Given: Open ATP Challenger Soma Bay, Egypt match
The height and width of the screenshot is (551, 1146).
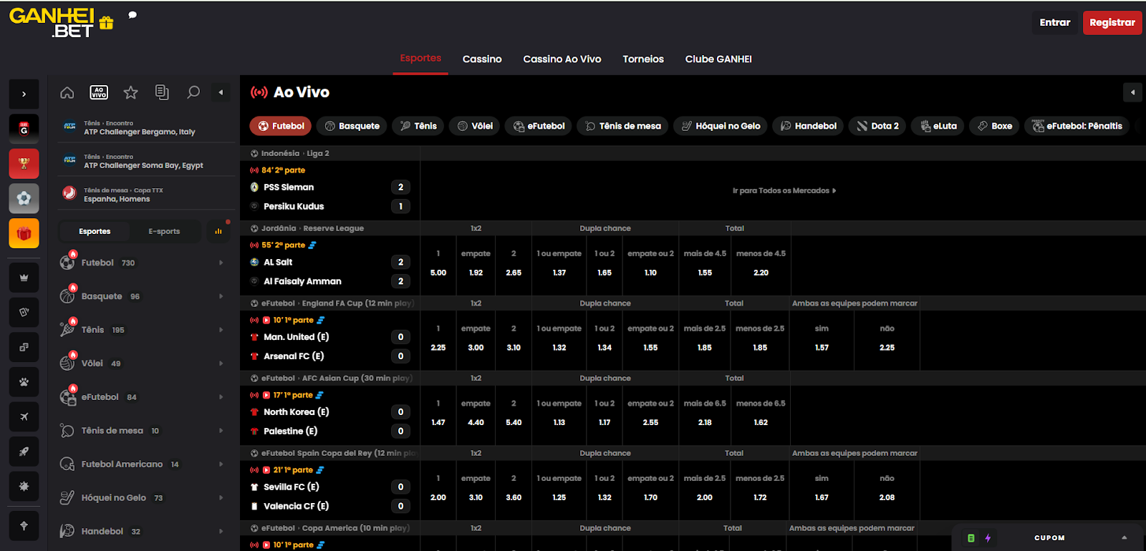Looking at the screenshot, I should (x=146, y=162).
